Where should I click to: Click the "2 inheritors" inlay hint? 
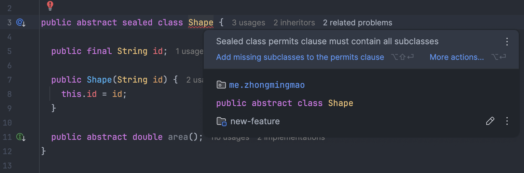click(294, 23)
